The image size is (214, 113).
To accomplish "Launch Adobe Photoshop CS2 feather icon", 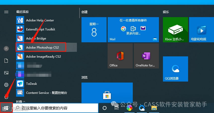I will pos(20,47).
